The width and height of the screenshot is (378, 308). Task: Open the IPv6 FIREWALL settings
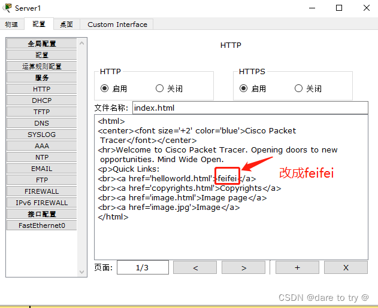[42, 203]
